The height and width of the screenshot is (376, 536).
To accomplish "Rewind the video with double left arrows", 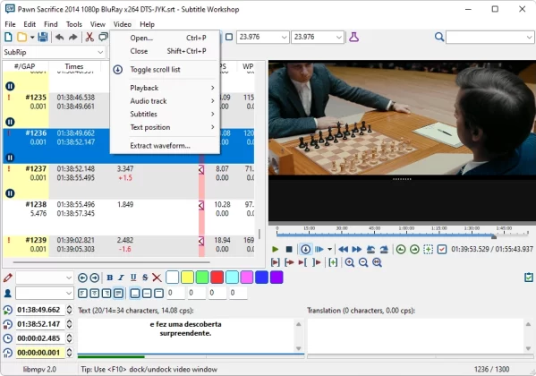I will click(344, 249).
